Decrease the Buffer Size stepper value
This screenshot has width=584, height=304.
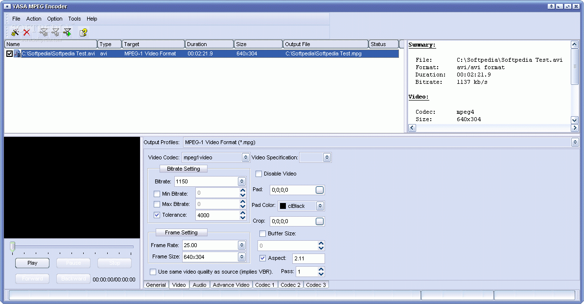[321, 248]
